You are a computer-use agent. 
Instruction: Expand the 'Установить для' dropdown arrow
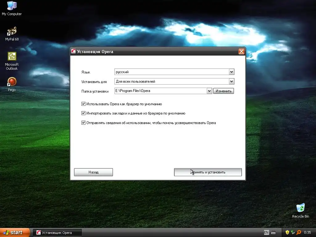tap(231, 81)
